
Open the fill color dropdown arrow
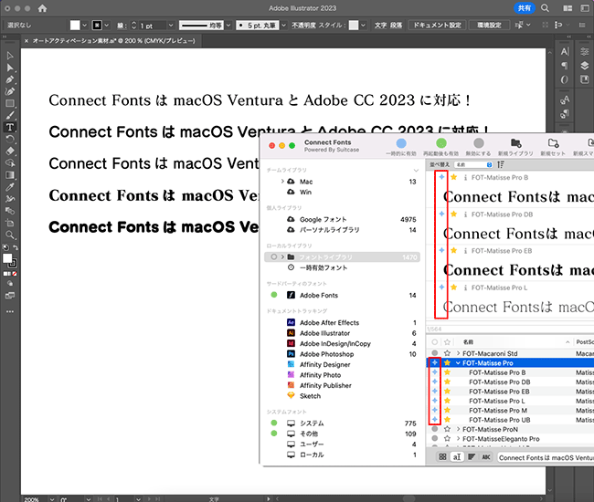[84, 26]
